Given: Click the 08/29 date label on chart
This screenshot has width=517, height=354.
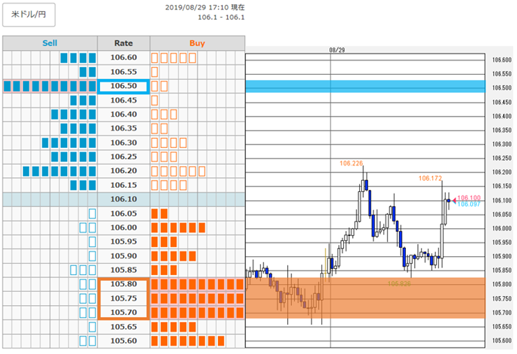Looking at the screenshot, I should click(337, 50).
